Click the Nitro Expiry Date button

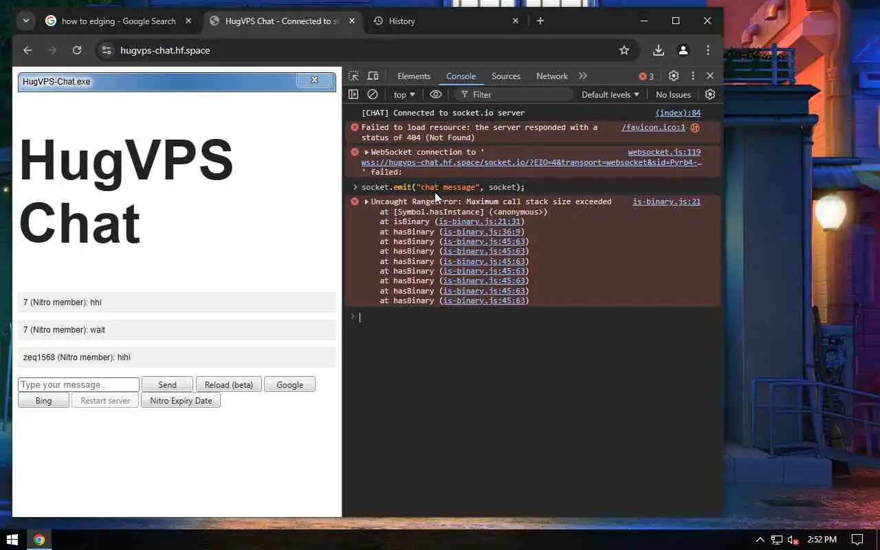[x=181, y=401]
